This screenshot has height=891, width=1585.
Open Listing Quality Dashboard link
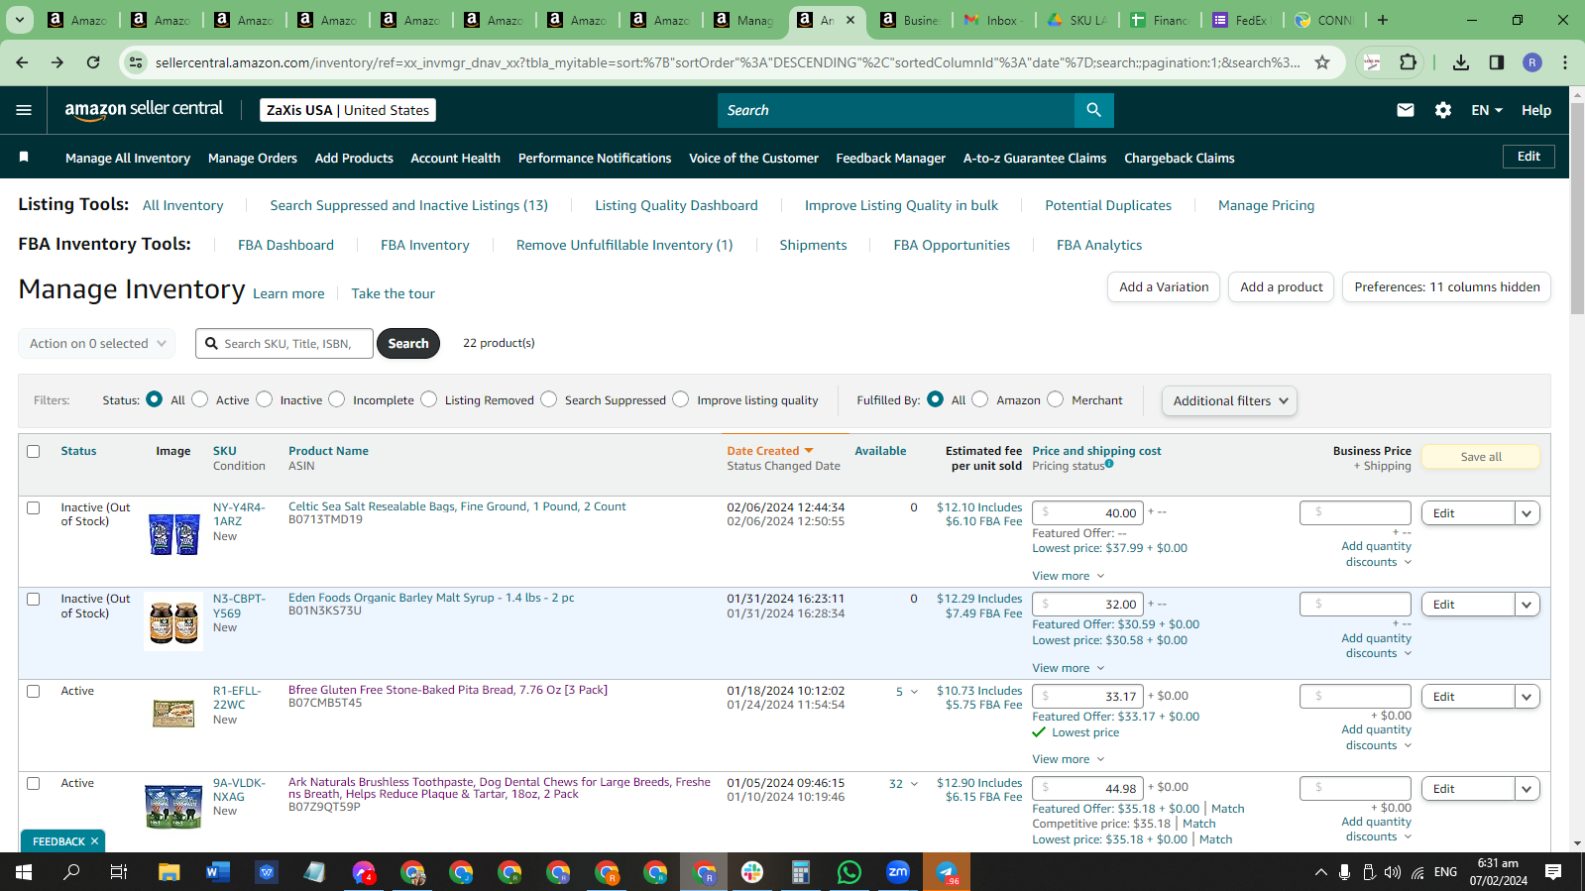[x=676, y=205]
